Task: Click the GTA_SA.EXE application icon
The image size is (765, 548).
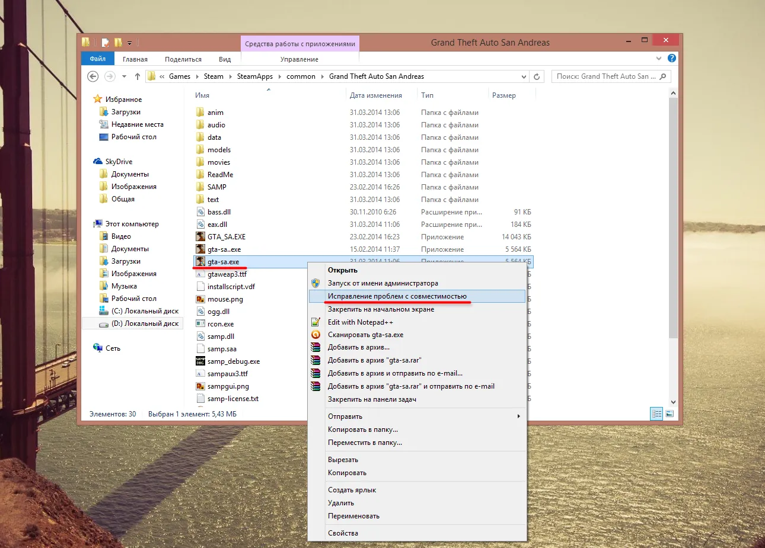Action: pyautogui.click(x=200, y=237)
